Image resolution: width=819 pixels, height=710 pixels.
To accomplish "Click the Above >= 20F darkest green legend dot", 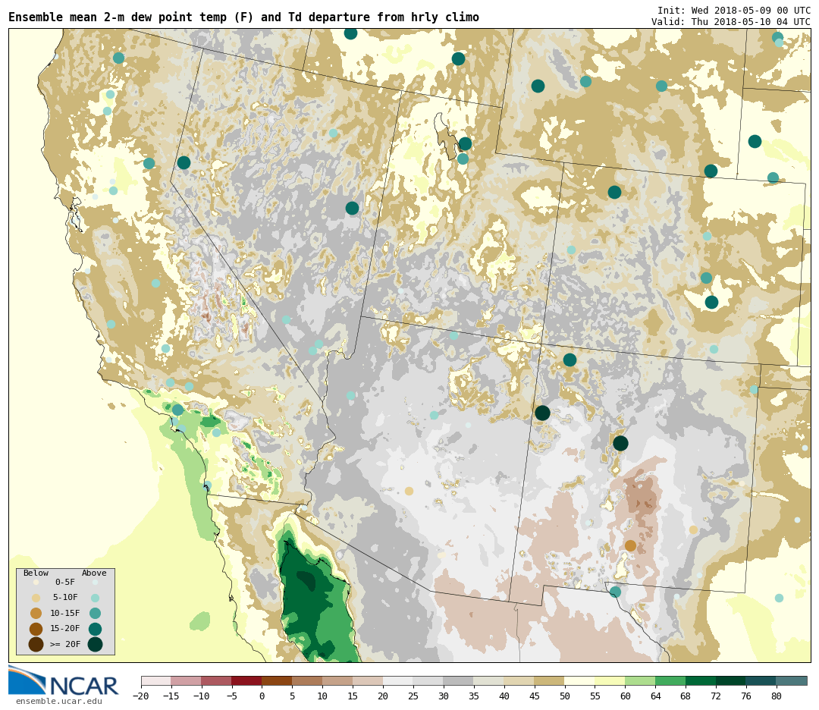I will click(95, 645).
